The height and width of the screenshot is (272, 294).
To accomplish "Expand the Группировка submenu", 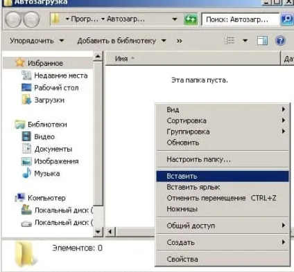I will pos(223,132).
